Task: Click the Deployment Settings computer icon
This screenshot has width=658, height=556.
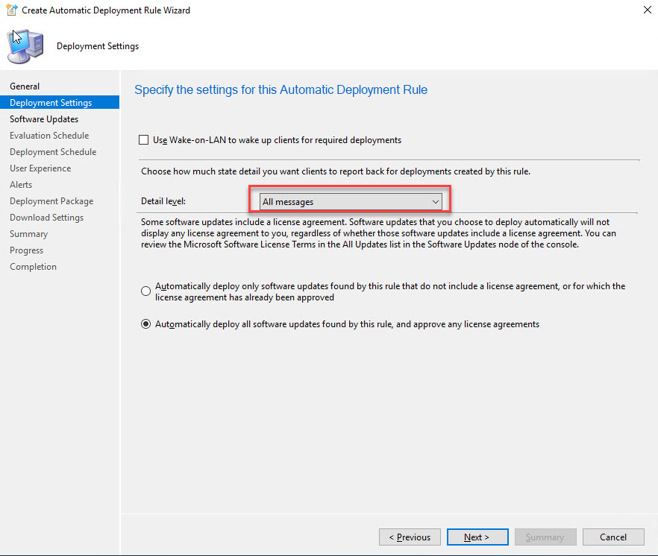Action: pyautogui.click(x=25, y=46)
